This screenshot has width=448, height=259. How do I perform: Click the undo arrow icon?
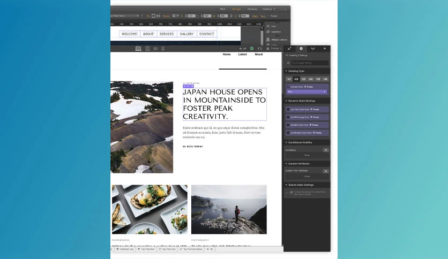pyautogui.click(x=241, y=49)
